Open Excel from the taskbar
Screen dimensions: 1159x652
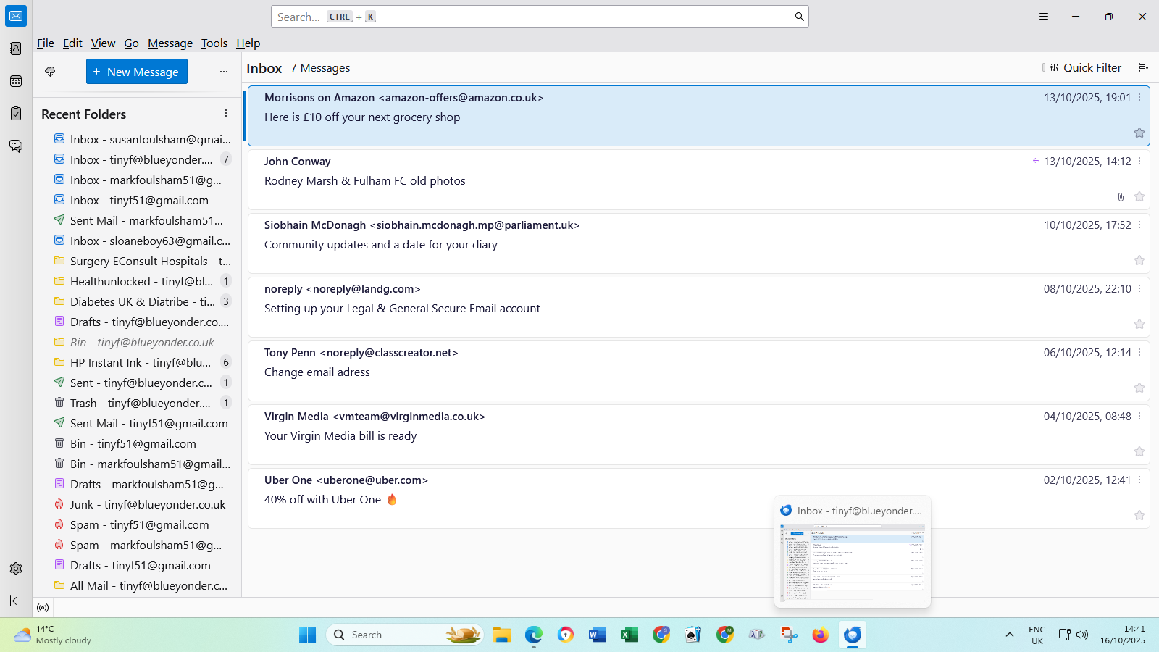(629, 635)
